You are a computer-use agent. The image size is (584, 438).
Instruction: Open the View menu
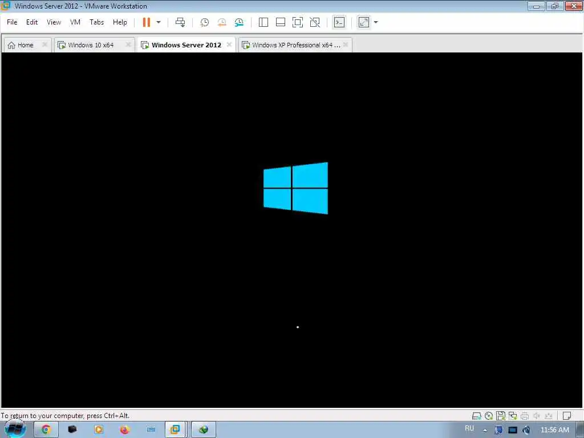[x=54, y=22]
